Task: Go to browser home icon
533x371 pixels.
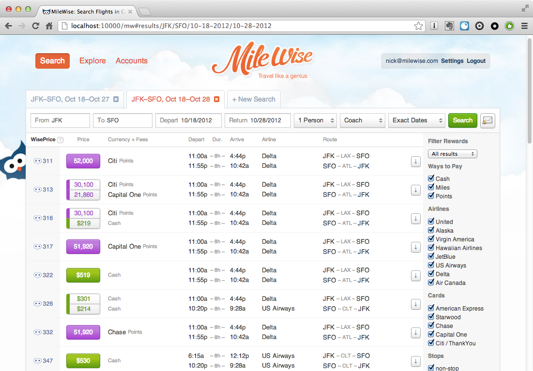Action: click(x=49, y=26)
